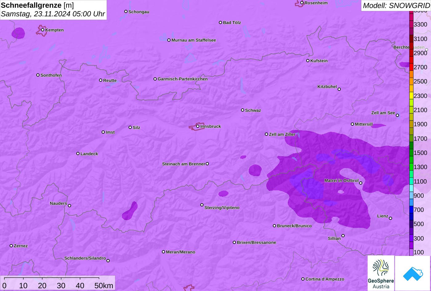Image resolution: width=431 pixels, height=291 pixels.
Task: Click the Schneefallgrenze title text
Action: 31,5
